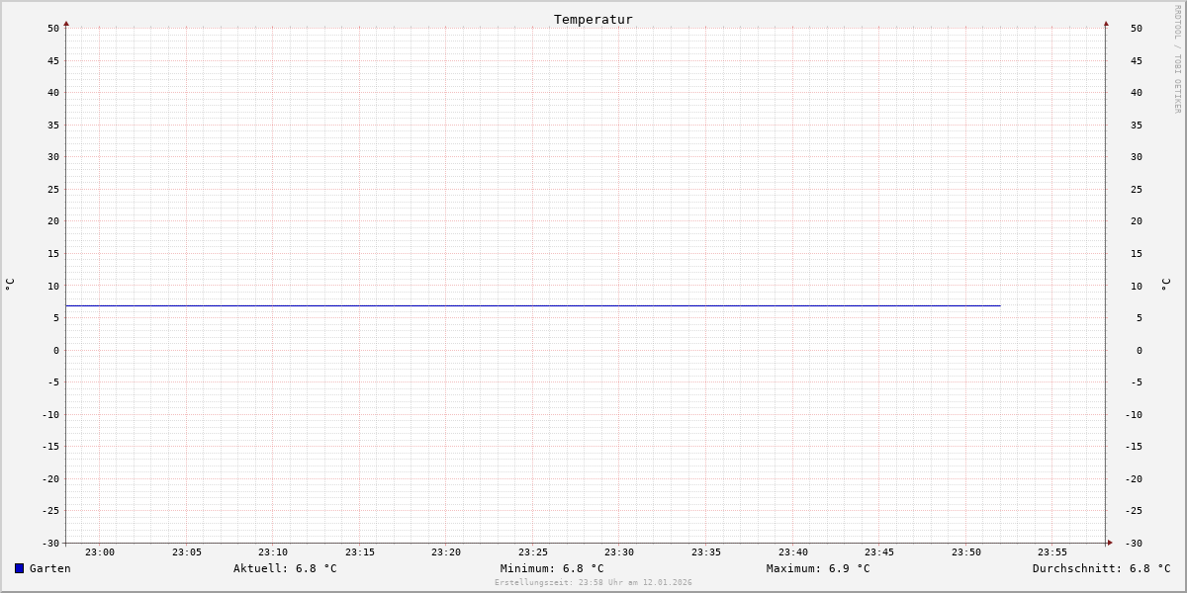Click the Minimum: 6.8 °C reading
This screenshot has width=1187, height=593.
(x=552, y=568)
